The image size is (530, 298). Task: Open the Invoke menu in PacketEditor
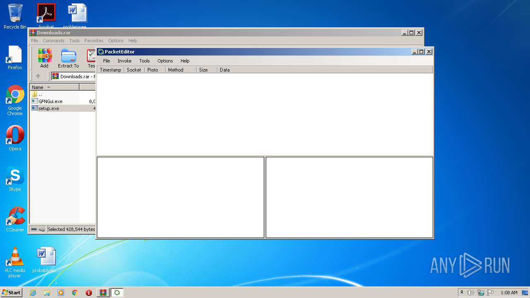124,61
